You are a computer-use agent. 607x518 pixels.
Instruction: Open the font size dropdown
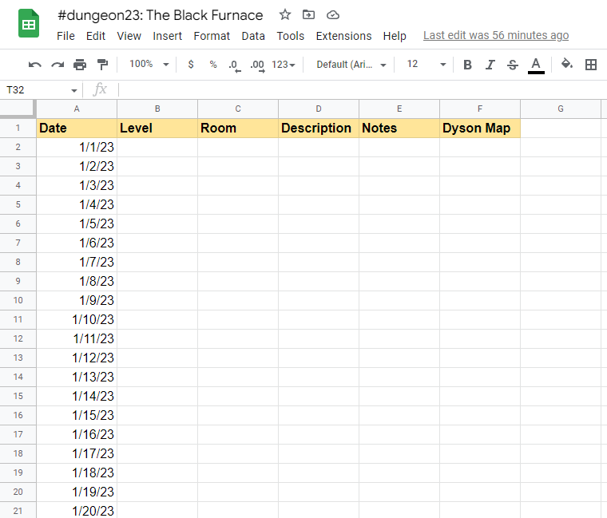pyautogui.click(x=426, y=64)
